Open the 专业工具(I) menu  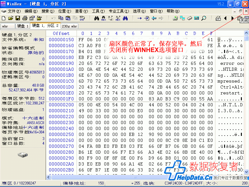pyautogui.click(x=119, y=11)
